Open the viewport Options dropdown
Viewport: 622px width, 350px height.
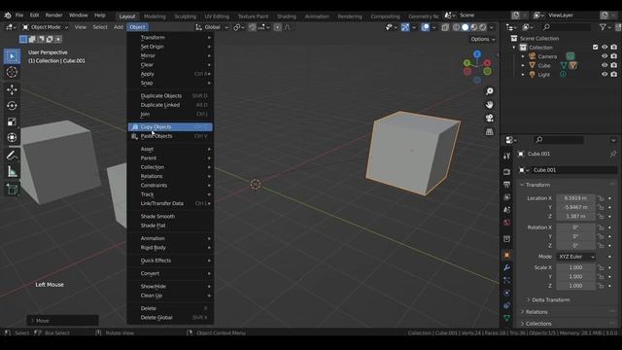(482, 39)
